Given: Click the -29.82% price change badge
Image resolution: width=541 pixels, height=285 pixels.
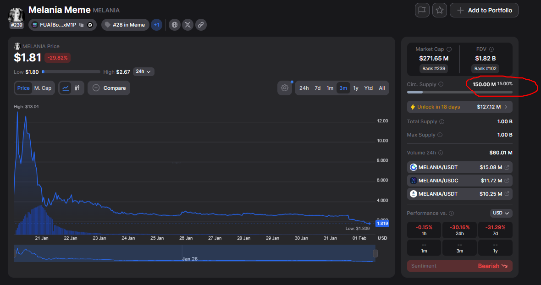Looking at the screenshot, I should coord(58,58).
